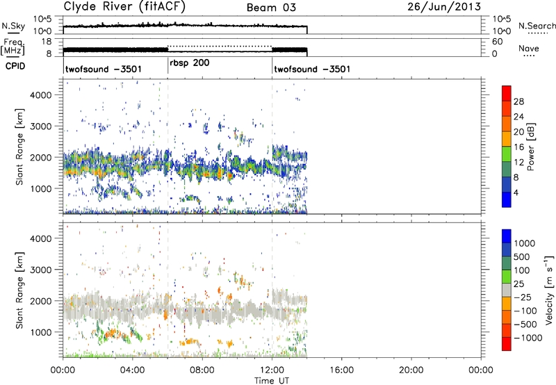Viewport: 556px width, 385px height.
Task: Select the blue top segment of Velocity colorbar
Action: tap(507, 236)
